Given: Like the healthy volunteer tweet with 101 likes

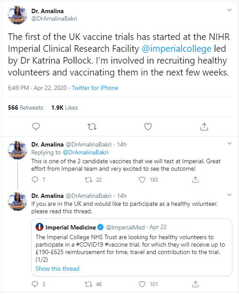Looking at the screenshot, I should (x=142, y=284).
